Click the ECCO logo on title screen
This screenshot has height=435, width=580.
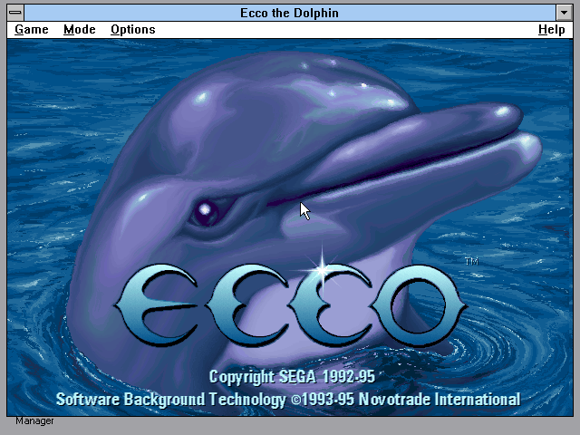[291, 305]
